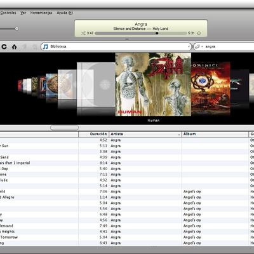254x254 pixels.
Task: Select the track with duration 7:11
Action: [127, 175]
